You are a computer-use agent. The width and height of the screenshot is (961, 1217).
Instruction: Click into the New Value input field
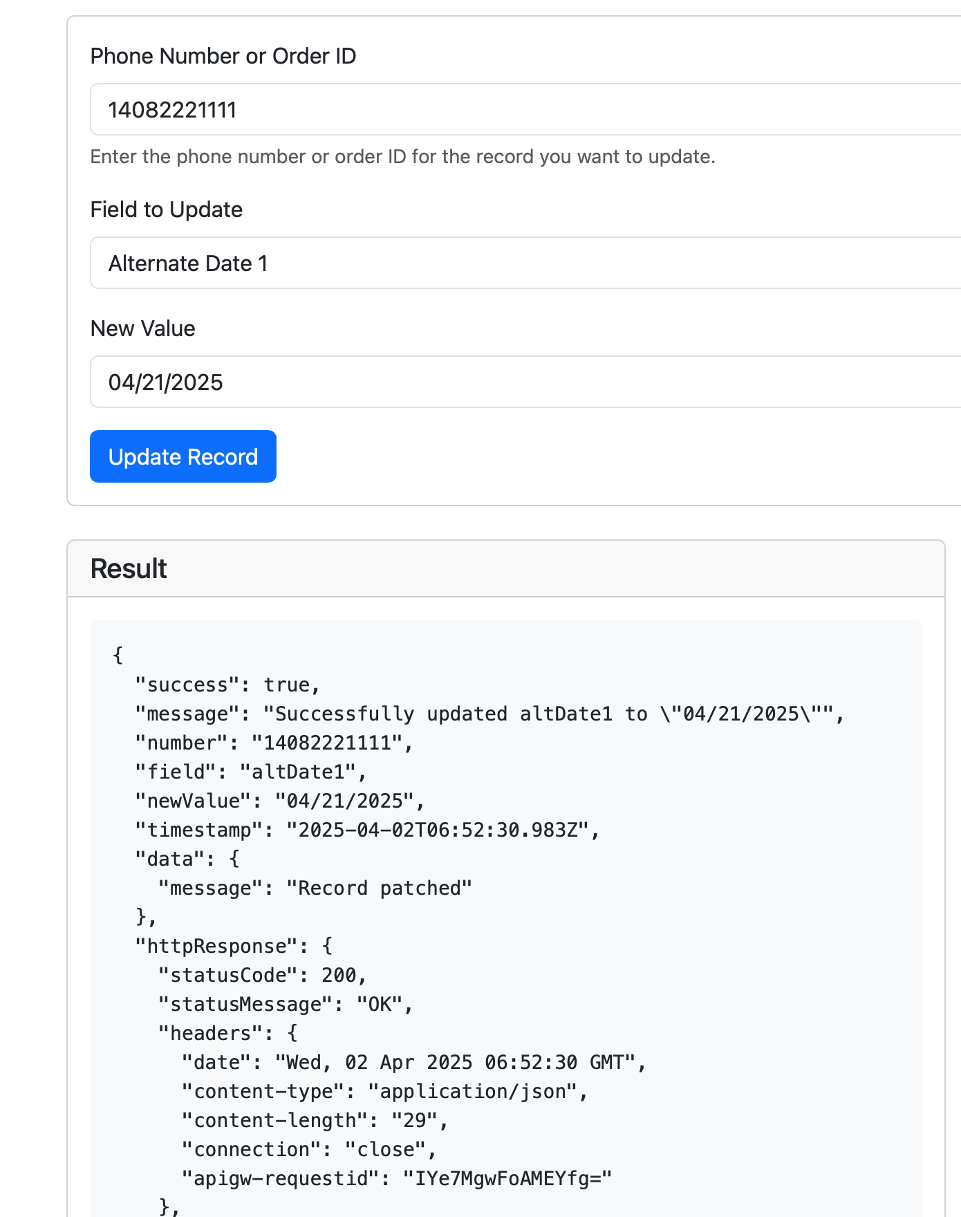525,382
